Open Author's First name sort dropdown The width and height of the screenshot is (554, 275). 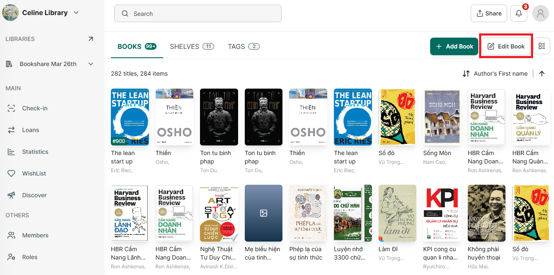(x=495, y=74)
